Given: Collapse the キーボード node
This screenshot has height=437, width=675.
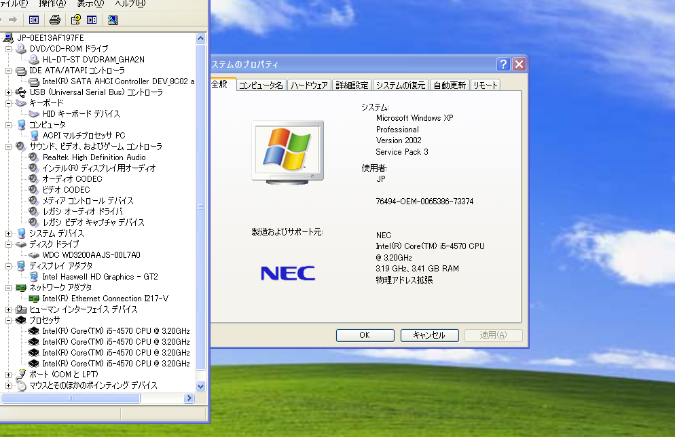Looking at the screenshot, I should click(8, 103).
